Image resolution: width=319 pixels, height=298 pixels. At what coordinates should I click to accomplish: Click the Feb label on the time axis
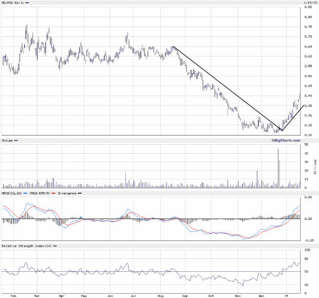point(14,296)
